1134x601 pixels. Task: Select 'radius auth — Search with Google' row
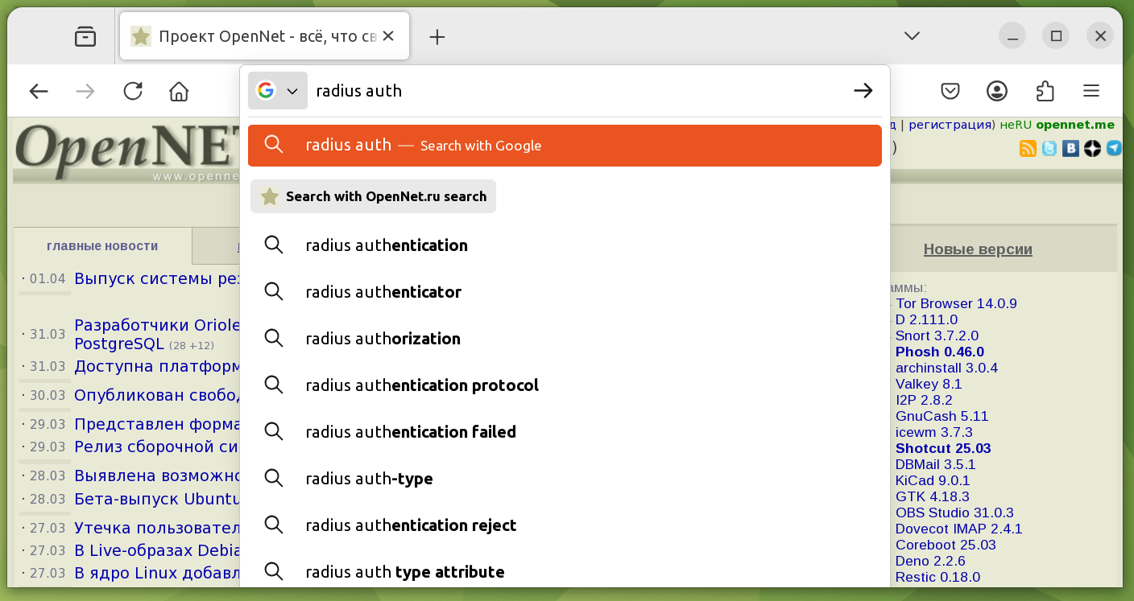coord(564,146)
